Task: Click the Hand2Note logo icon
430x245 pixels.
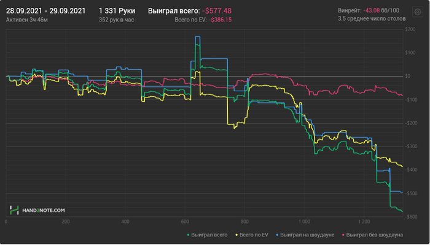Action: click(x=14, y=210)
